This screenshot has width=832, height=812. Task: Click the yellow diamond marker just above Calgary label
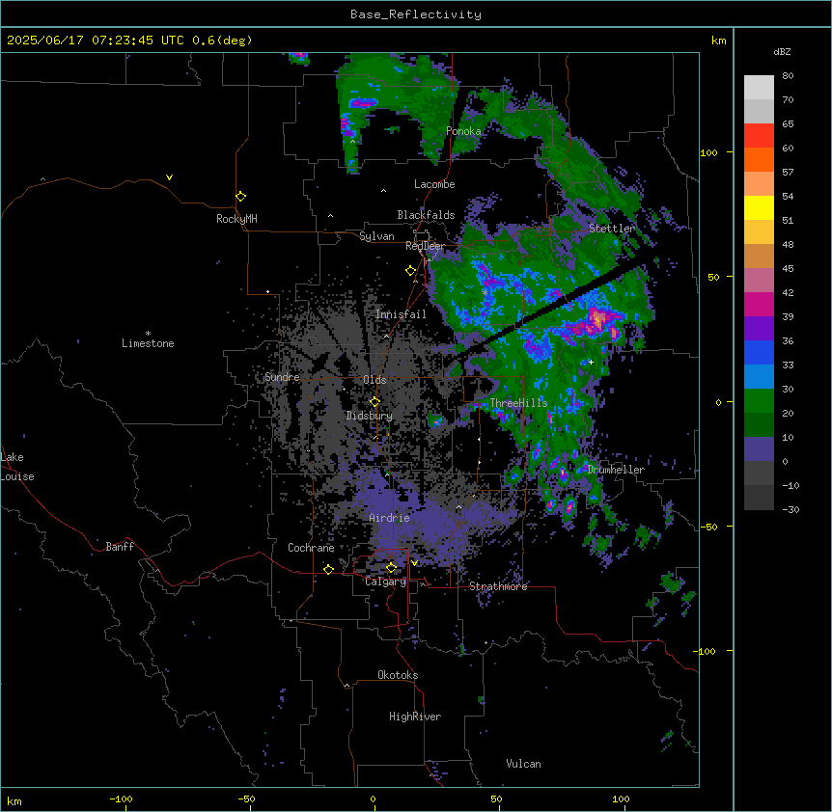click(x=391, y=568)
